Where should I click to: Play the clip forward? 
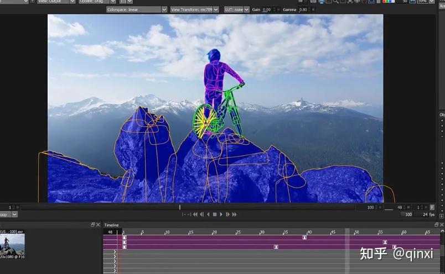(x=221, y=214)
